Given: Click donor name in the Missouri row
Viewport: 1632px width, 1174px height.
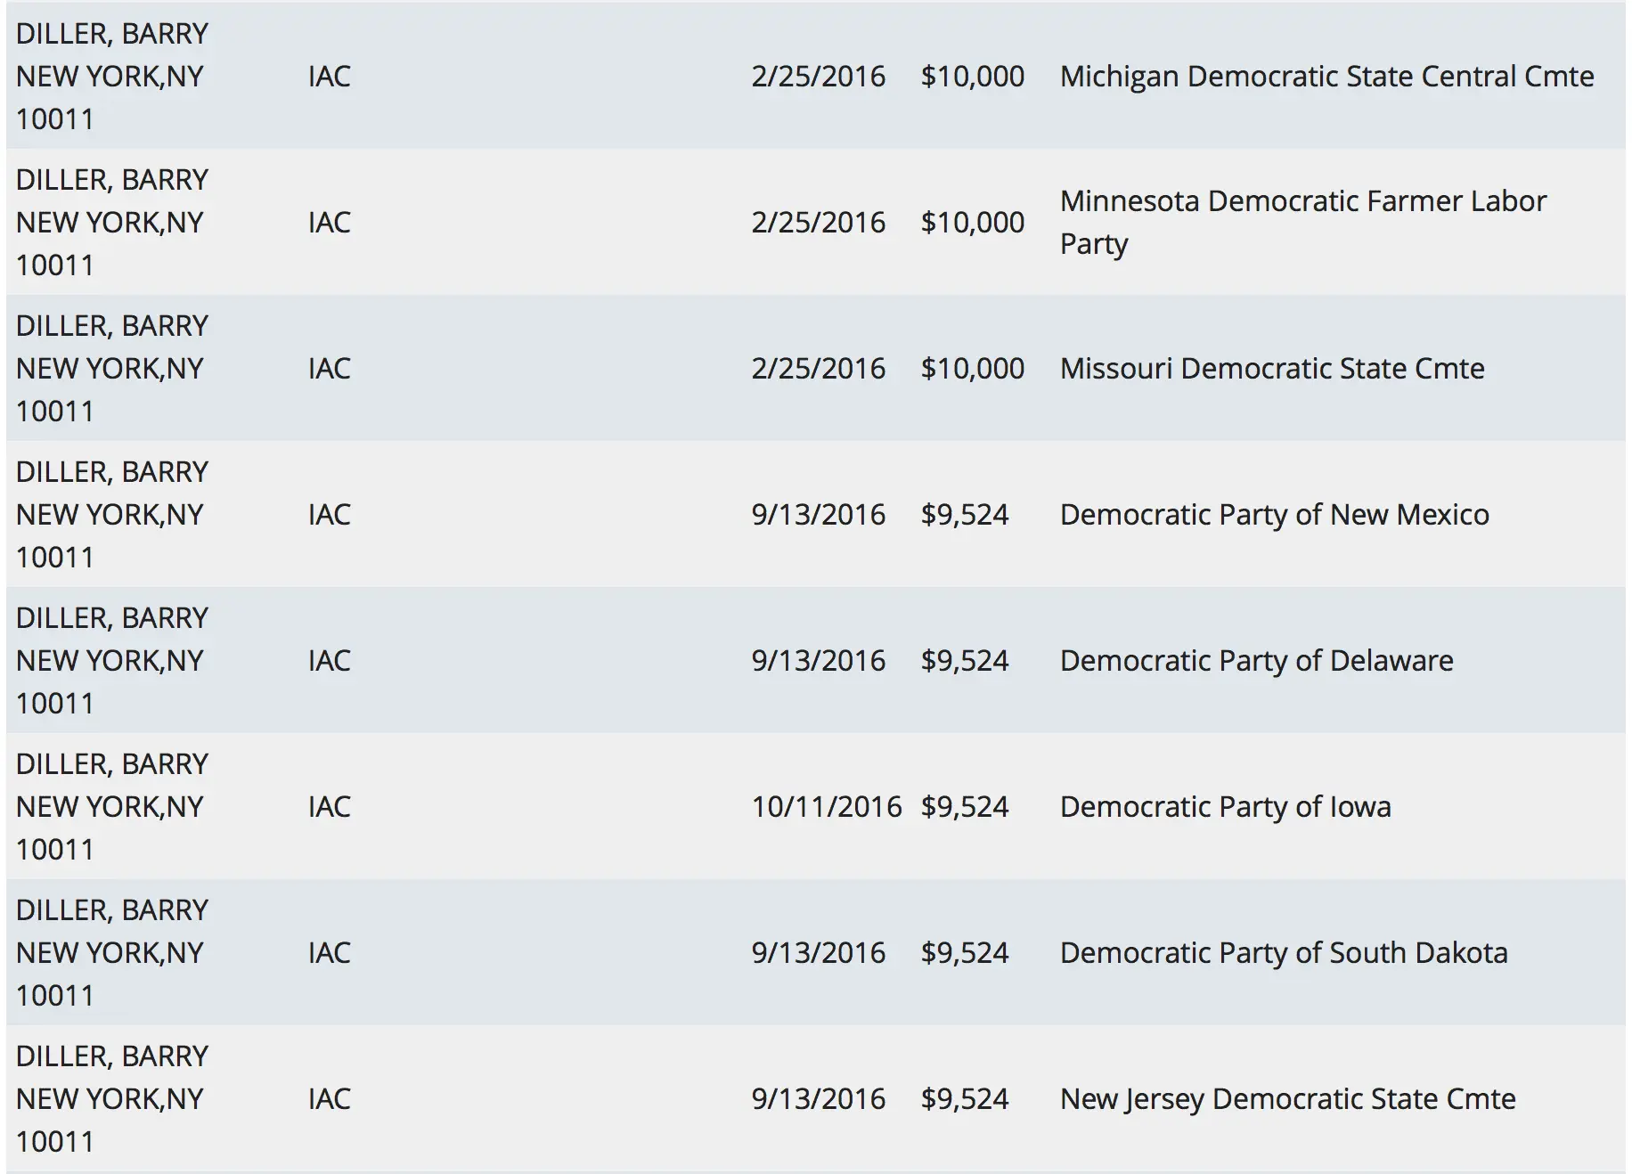Looking at the screenshot, I should click(111, 326).
